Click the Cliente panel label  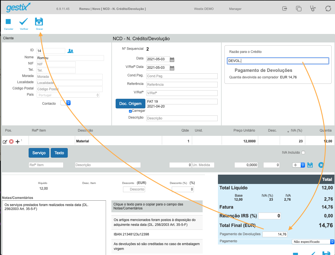coord(8,38)
